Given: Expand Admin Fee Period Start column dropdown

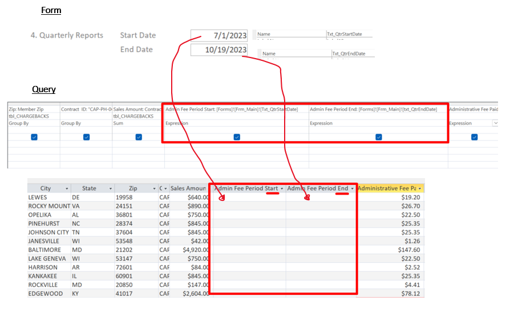Looking at the screenshot, I should [282, 189].
